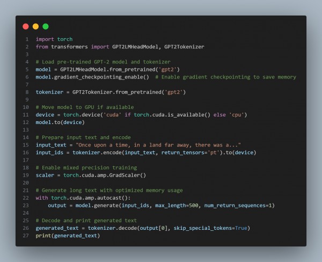The height and width of the screenshot is (262, 322).
Task: Click 'gradient_checkpointing_enable()' on line 6
Action: (x=101, y=77)
